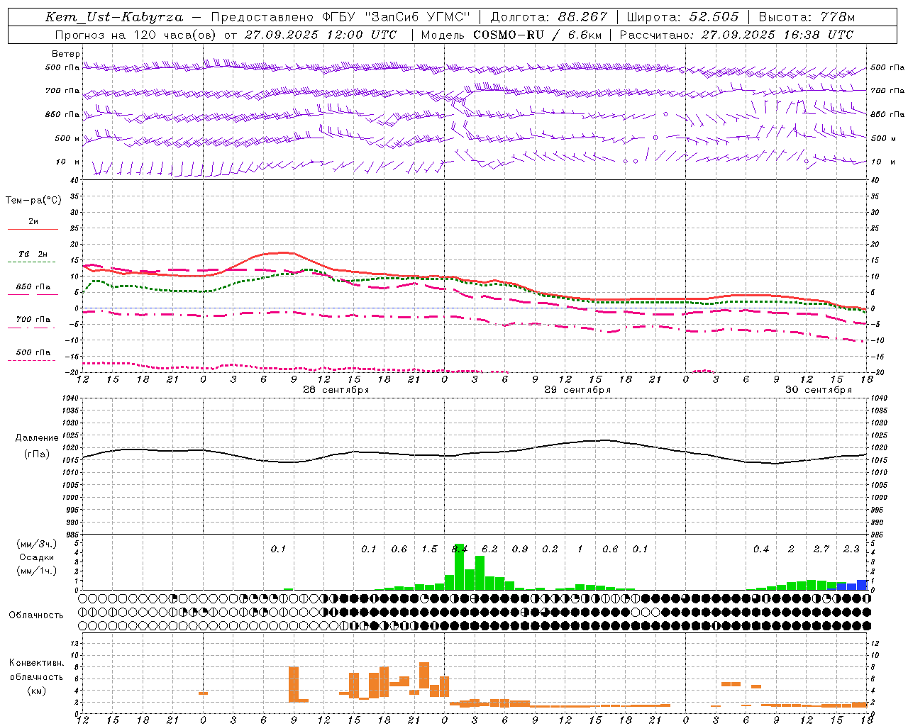This screenshot has width=908, height=726.
Task: Click the 6.2 precipitation total value
Action: [x=489, y=549]
